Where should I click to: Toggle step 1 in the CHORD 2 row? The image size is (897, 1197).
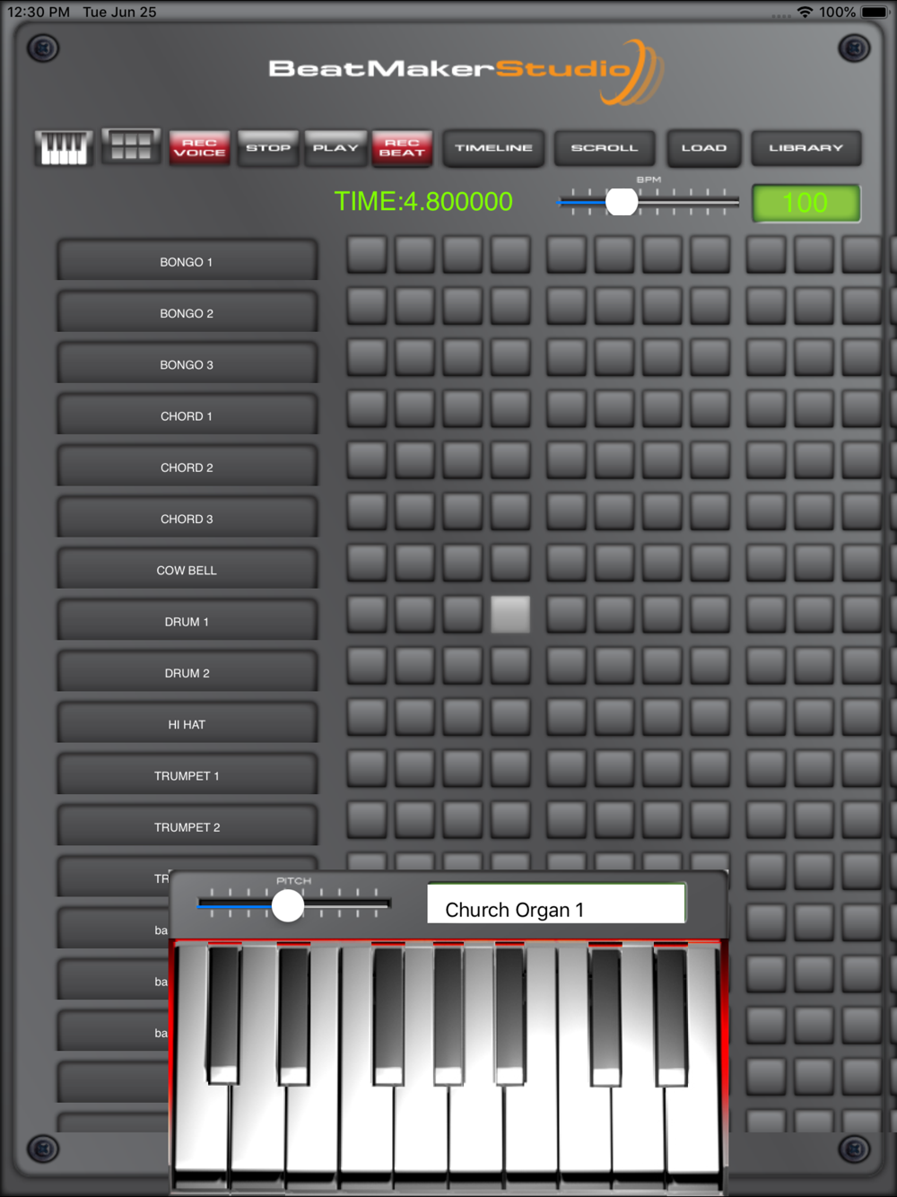point(367,460)
